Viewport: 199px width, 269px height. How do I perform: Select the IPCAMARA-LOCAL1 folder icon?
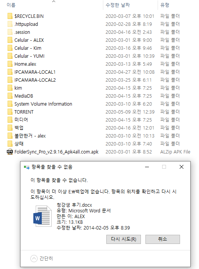tap(10, 72)
